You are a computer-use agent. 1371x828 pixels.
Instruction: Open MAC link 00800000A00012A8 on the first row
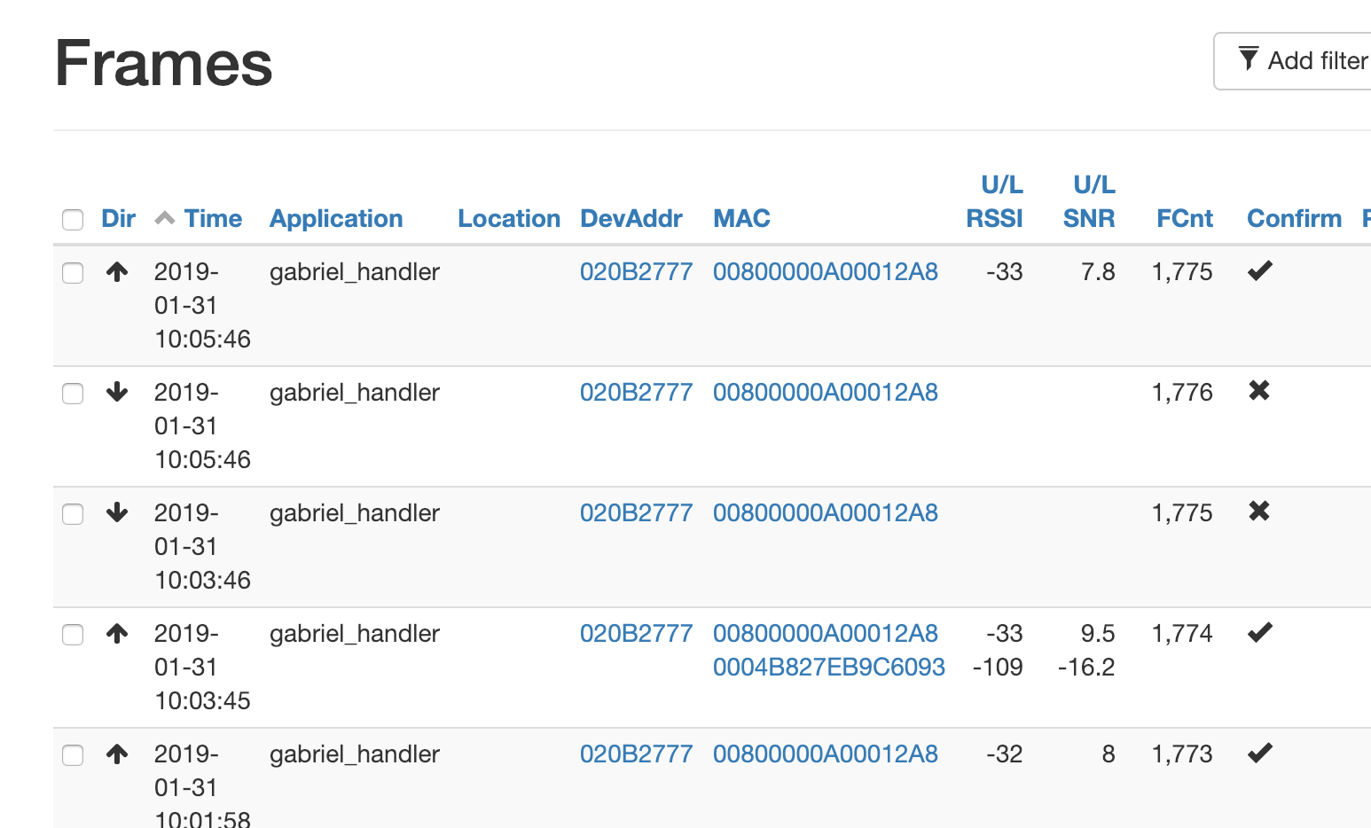[826, 271]
